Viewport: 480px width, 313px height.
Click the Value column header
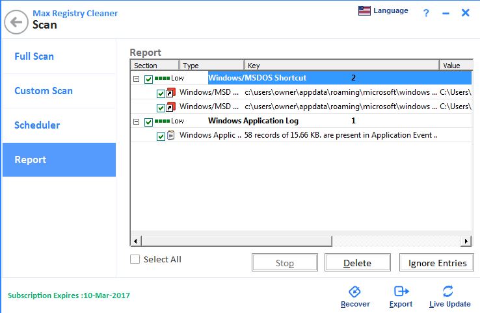point(456,66)
